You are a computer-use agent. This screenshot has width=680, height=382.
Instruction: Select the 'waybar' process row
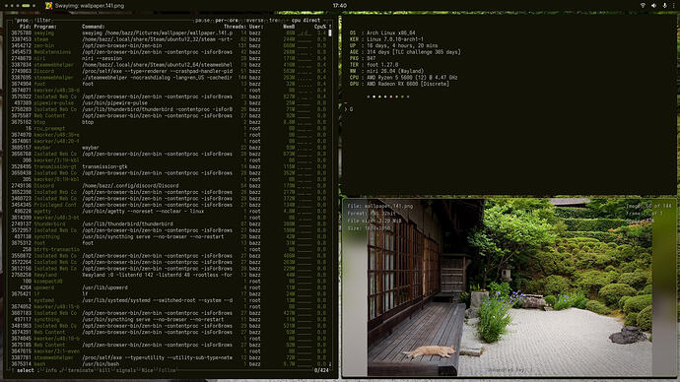(169, 148)
